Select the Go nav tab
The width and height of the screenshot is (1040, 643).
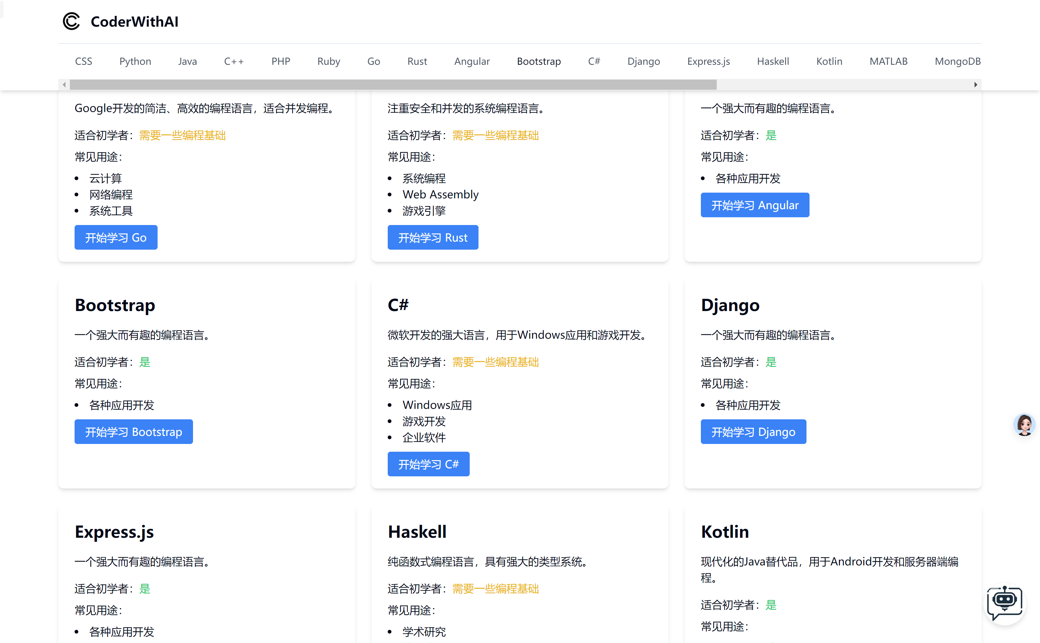(x=374, y=61)
